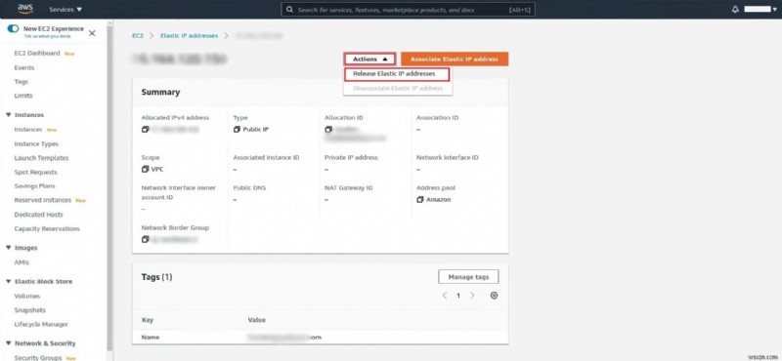The image size is (782, 361).
Task: Open the account name dropdown
Action: (760, 10)
